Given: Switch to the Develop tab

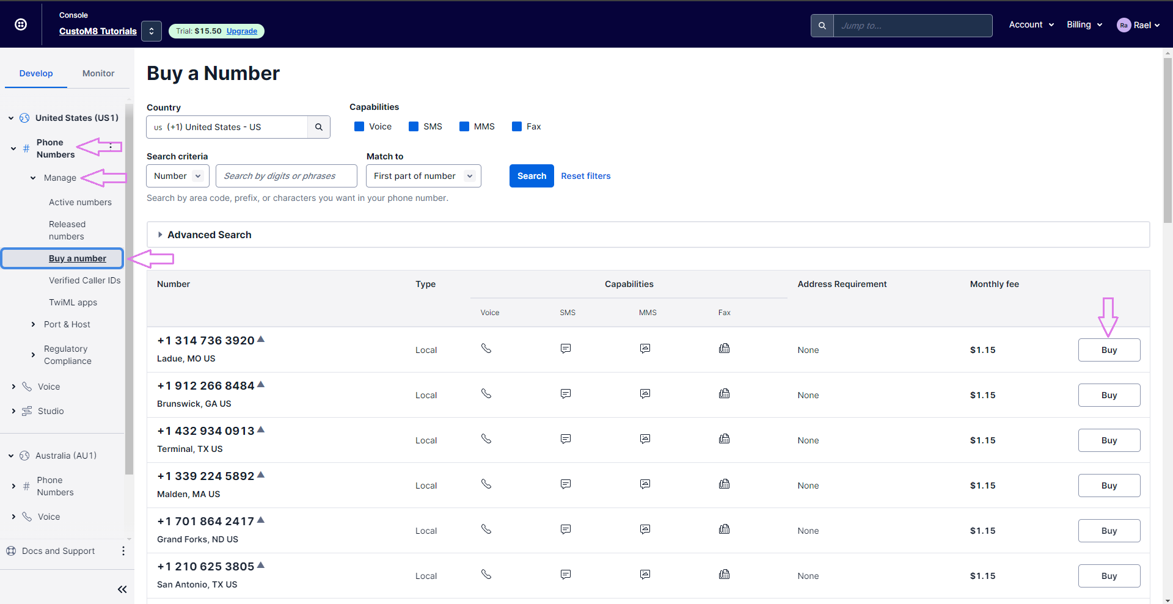Looking at the screenshot, I should click(36, 73).
